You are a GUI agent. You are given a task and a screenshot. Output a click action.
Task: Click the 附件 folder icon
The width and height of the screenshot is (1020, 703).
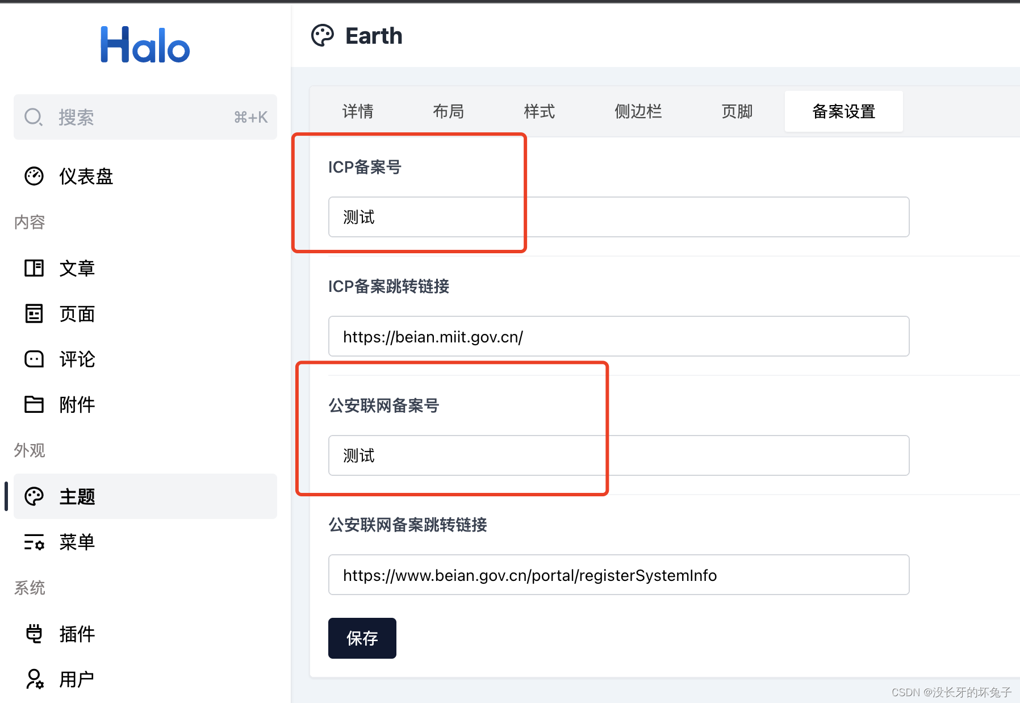point(34,404)
